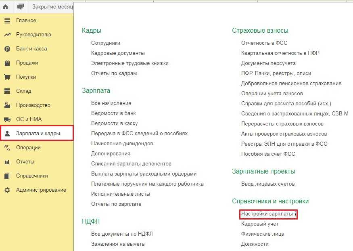Open the Покупки section
The height and width of the screenshot is (251, 353).
click(26, 77)
